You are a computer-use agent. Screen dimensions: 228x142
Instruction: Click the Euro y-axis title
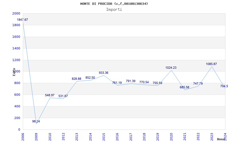pos(14,72)
